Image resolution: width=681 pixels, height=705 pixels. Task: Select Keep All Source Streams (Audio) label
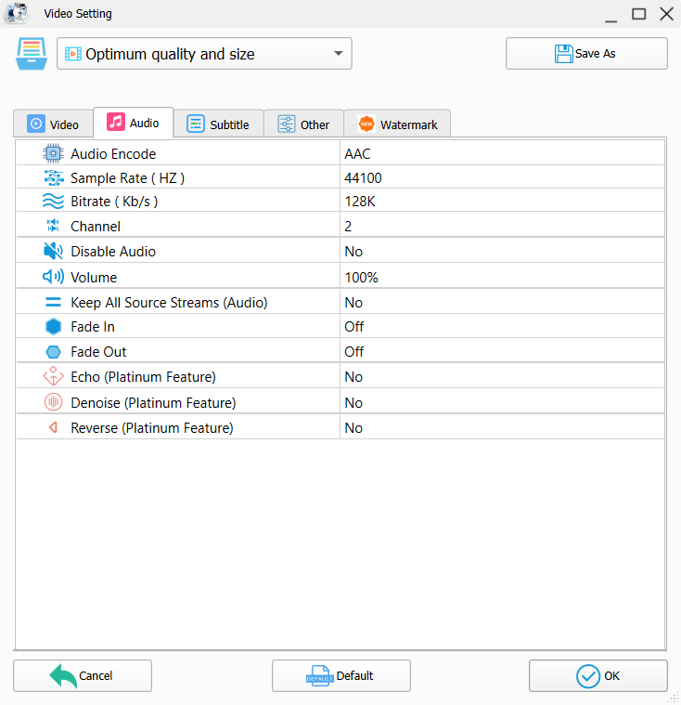(169, 303)
